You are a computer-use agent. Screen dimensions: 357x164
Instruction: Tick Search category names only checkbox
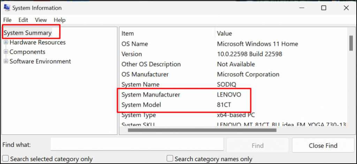[170, 159]
